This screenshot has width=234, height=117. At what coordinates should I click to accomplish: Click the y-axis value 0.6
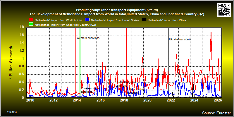click(x=22, y=74)
